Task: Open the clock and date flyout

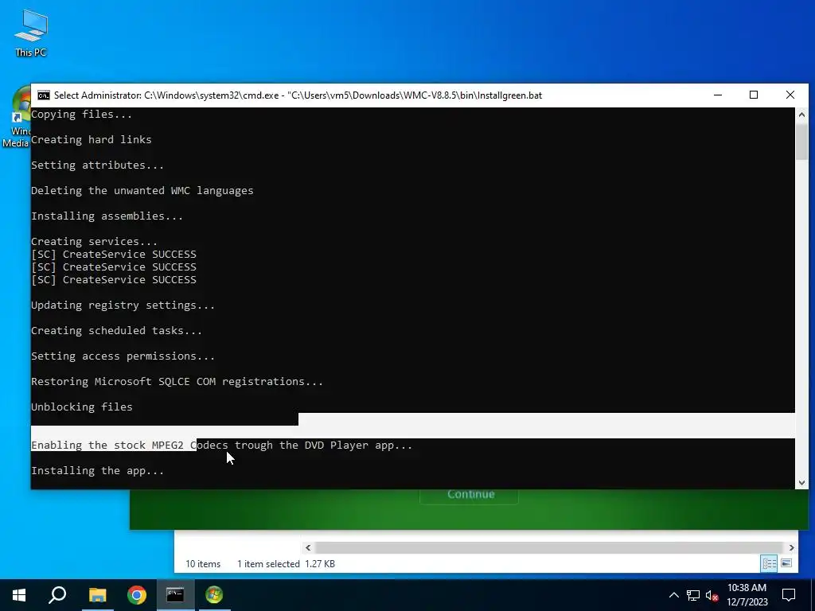Action: [747, 595]
